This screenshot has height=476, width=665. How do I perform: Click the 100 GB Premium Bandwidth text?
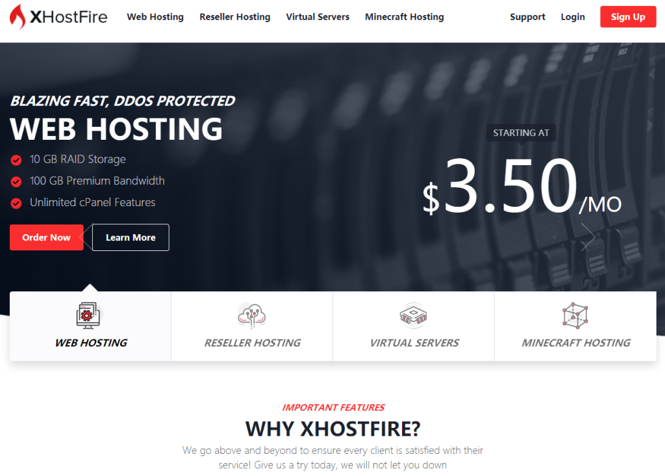(97, 181)
